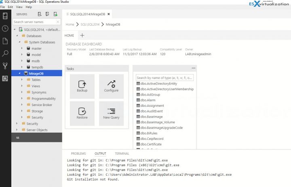
Task: Select the HOME dashboard tab
Action: click(x=69, y=35)
